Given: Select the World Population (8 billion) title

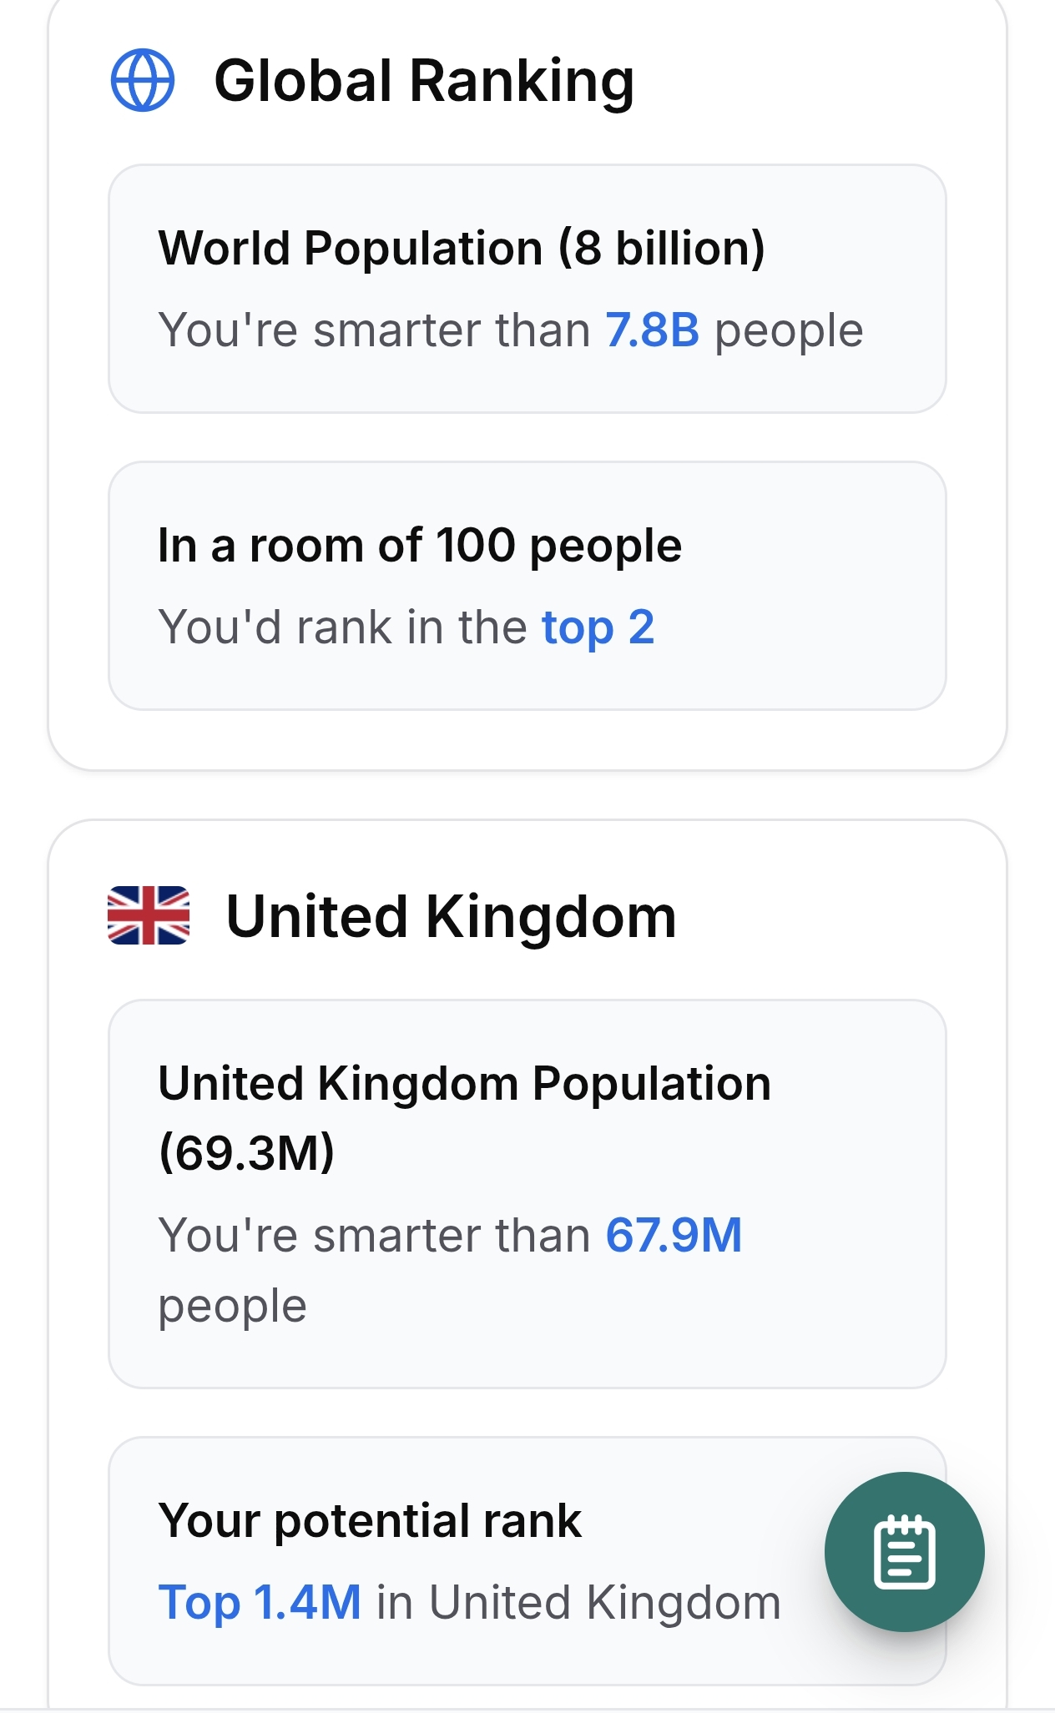Looking at the screenshot, I should (462, 249).
